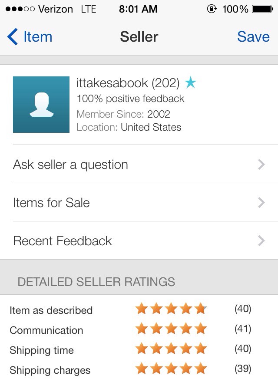This screenshot has width=278, height=382.
Task: Tap the Shipping charges star rating
Action: (x=171, y=369)
